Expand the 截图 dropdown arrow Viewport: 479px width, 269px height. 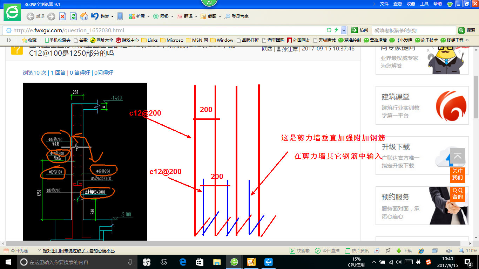[220, 16]
